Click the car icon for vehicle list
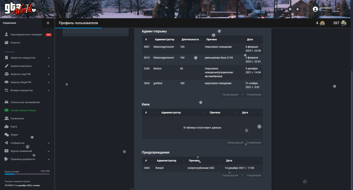 (6, 102)
